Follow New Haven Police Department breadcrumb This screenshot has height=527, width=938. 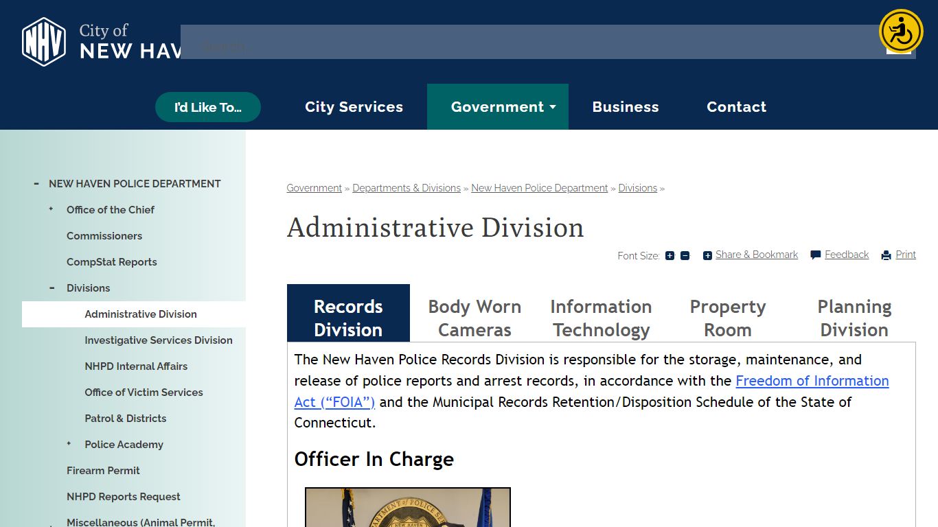click(x=540, y=188)
